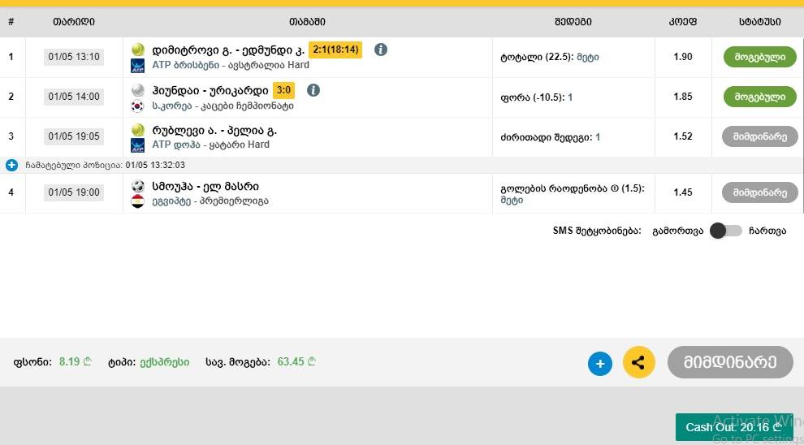Click მოგებული status in row 1
The width and height of the screenshot is (804, 445).
(x=760, y=57)
